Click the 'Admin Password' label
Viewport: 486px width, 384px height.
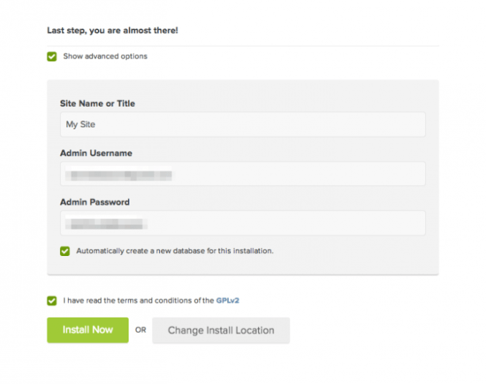click(x=94, y=202)
